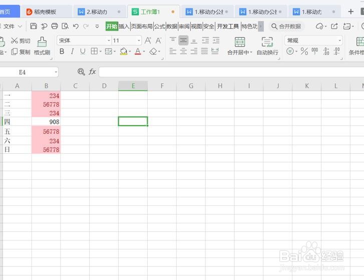Click the save icon in quick toolbar

pyautogui.click(x=34, y=26)
